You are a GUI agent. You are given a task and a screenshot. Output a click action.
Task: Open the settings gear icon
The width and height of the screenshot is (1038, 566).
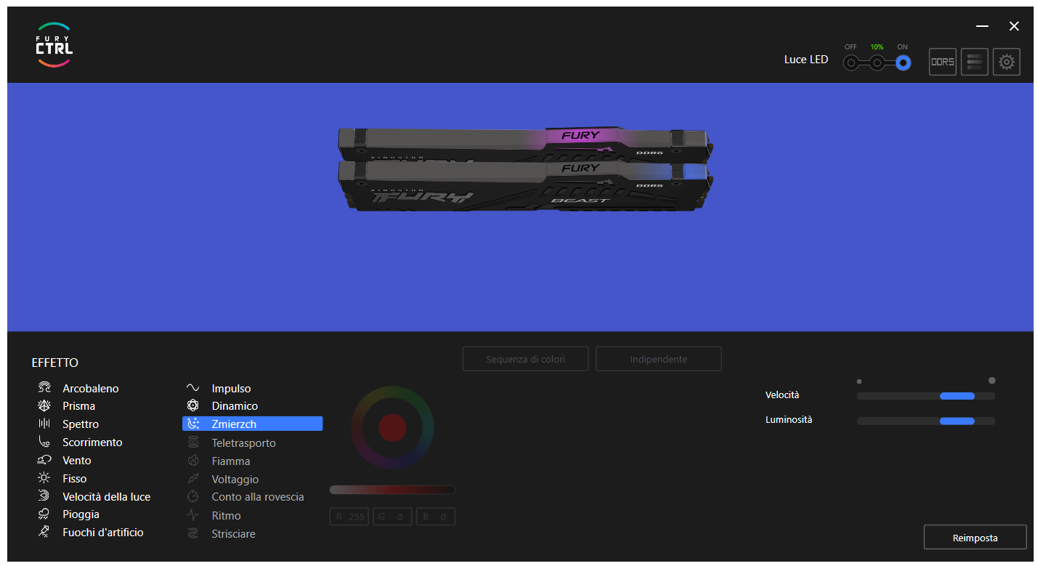[1007, 62]
